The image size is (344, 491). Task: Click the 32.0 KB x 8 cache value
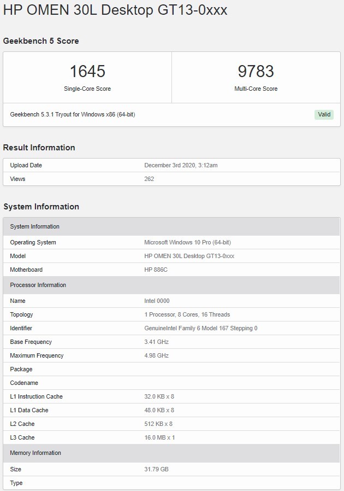(159, 396)
